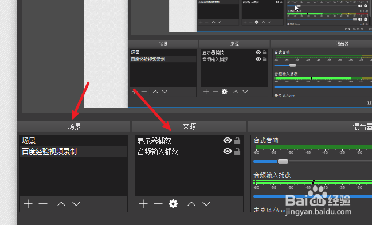
Task: Open source gear in the smallest preview copy
Action: click(x=256, y=22)
